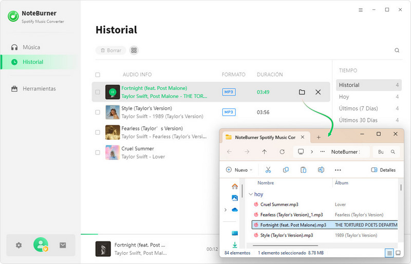411x264 pixels.
Task: Check the Style (Taylor's Version) row checkbox
Action: [98, 112]
